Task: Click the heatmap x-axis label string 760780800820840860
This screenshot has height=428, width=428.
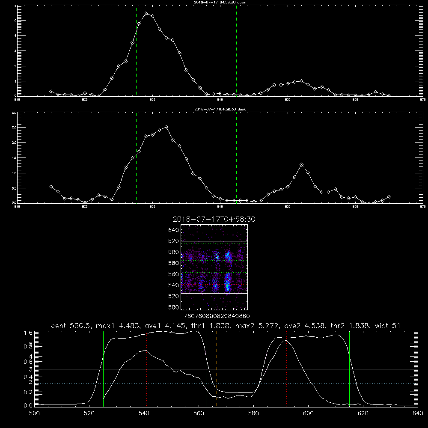Action: (217, 316)
